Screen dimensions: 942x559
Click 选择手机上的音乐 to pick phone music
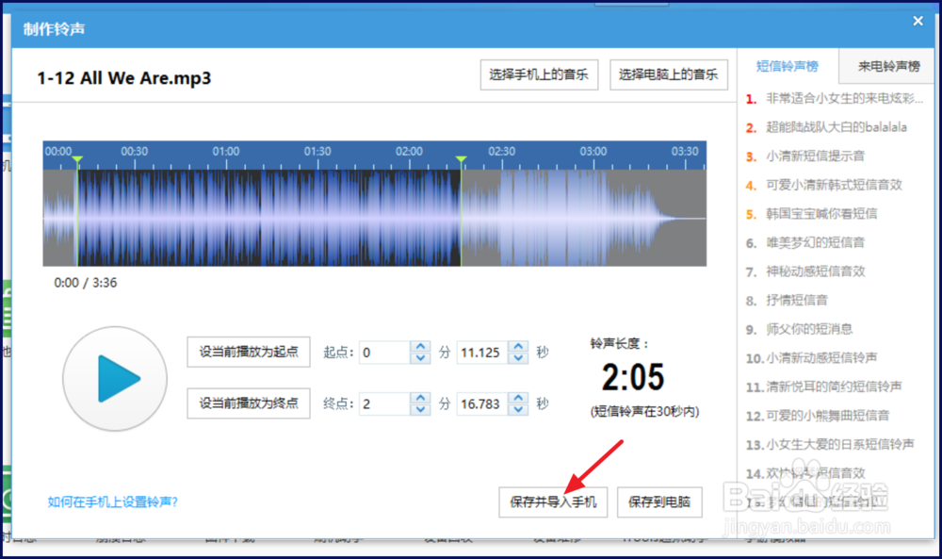(539, 75)
